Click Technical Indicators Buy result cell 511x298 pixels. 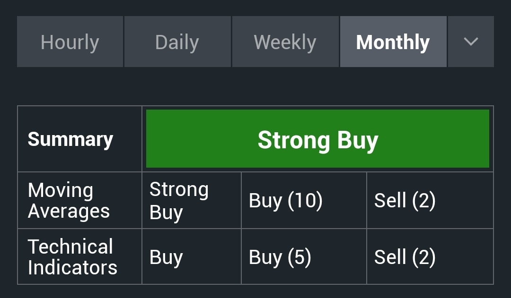pos(192,257)
